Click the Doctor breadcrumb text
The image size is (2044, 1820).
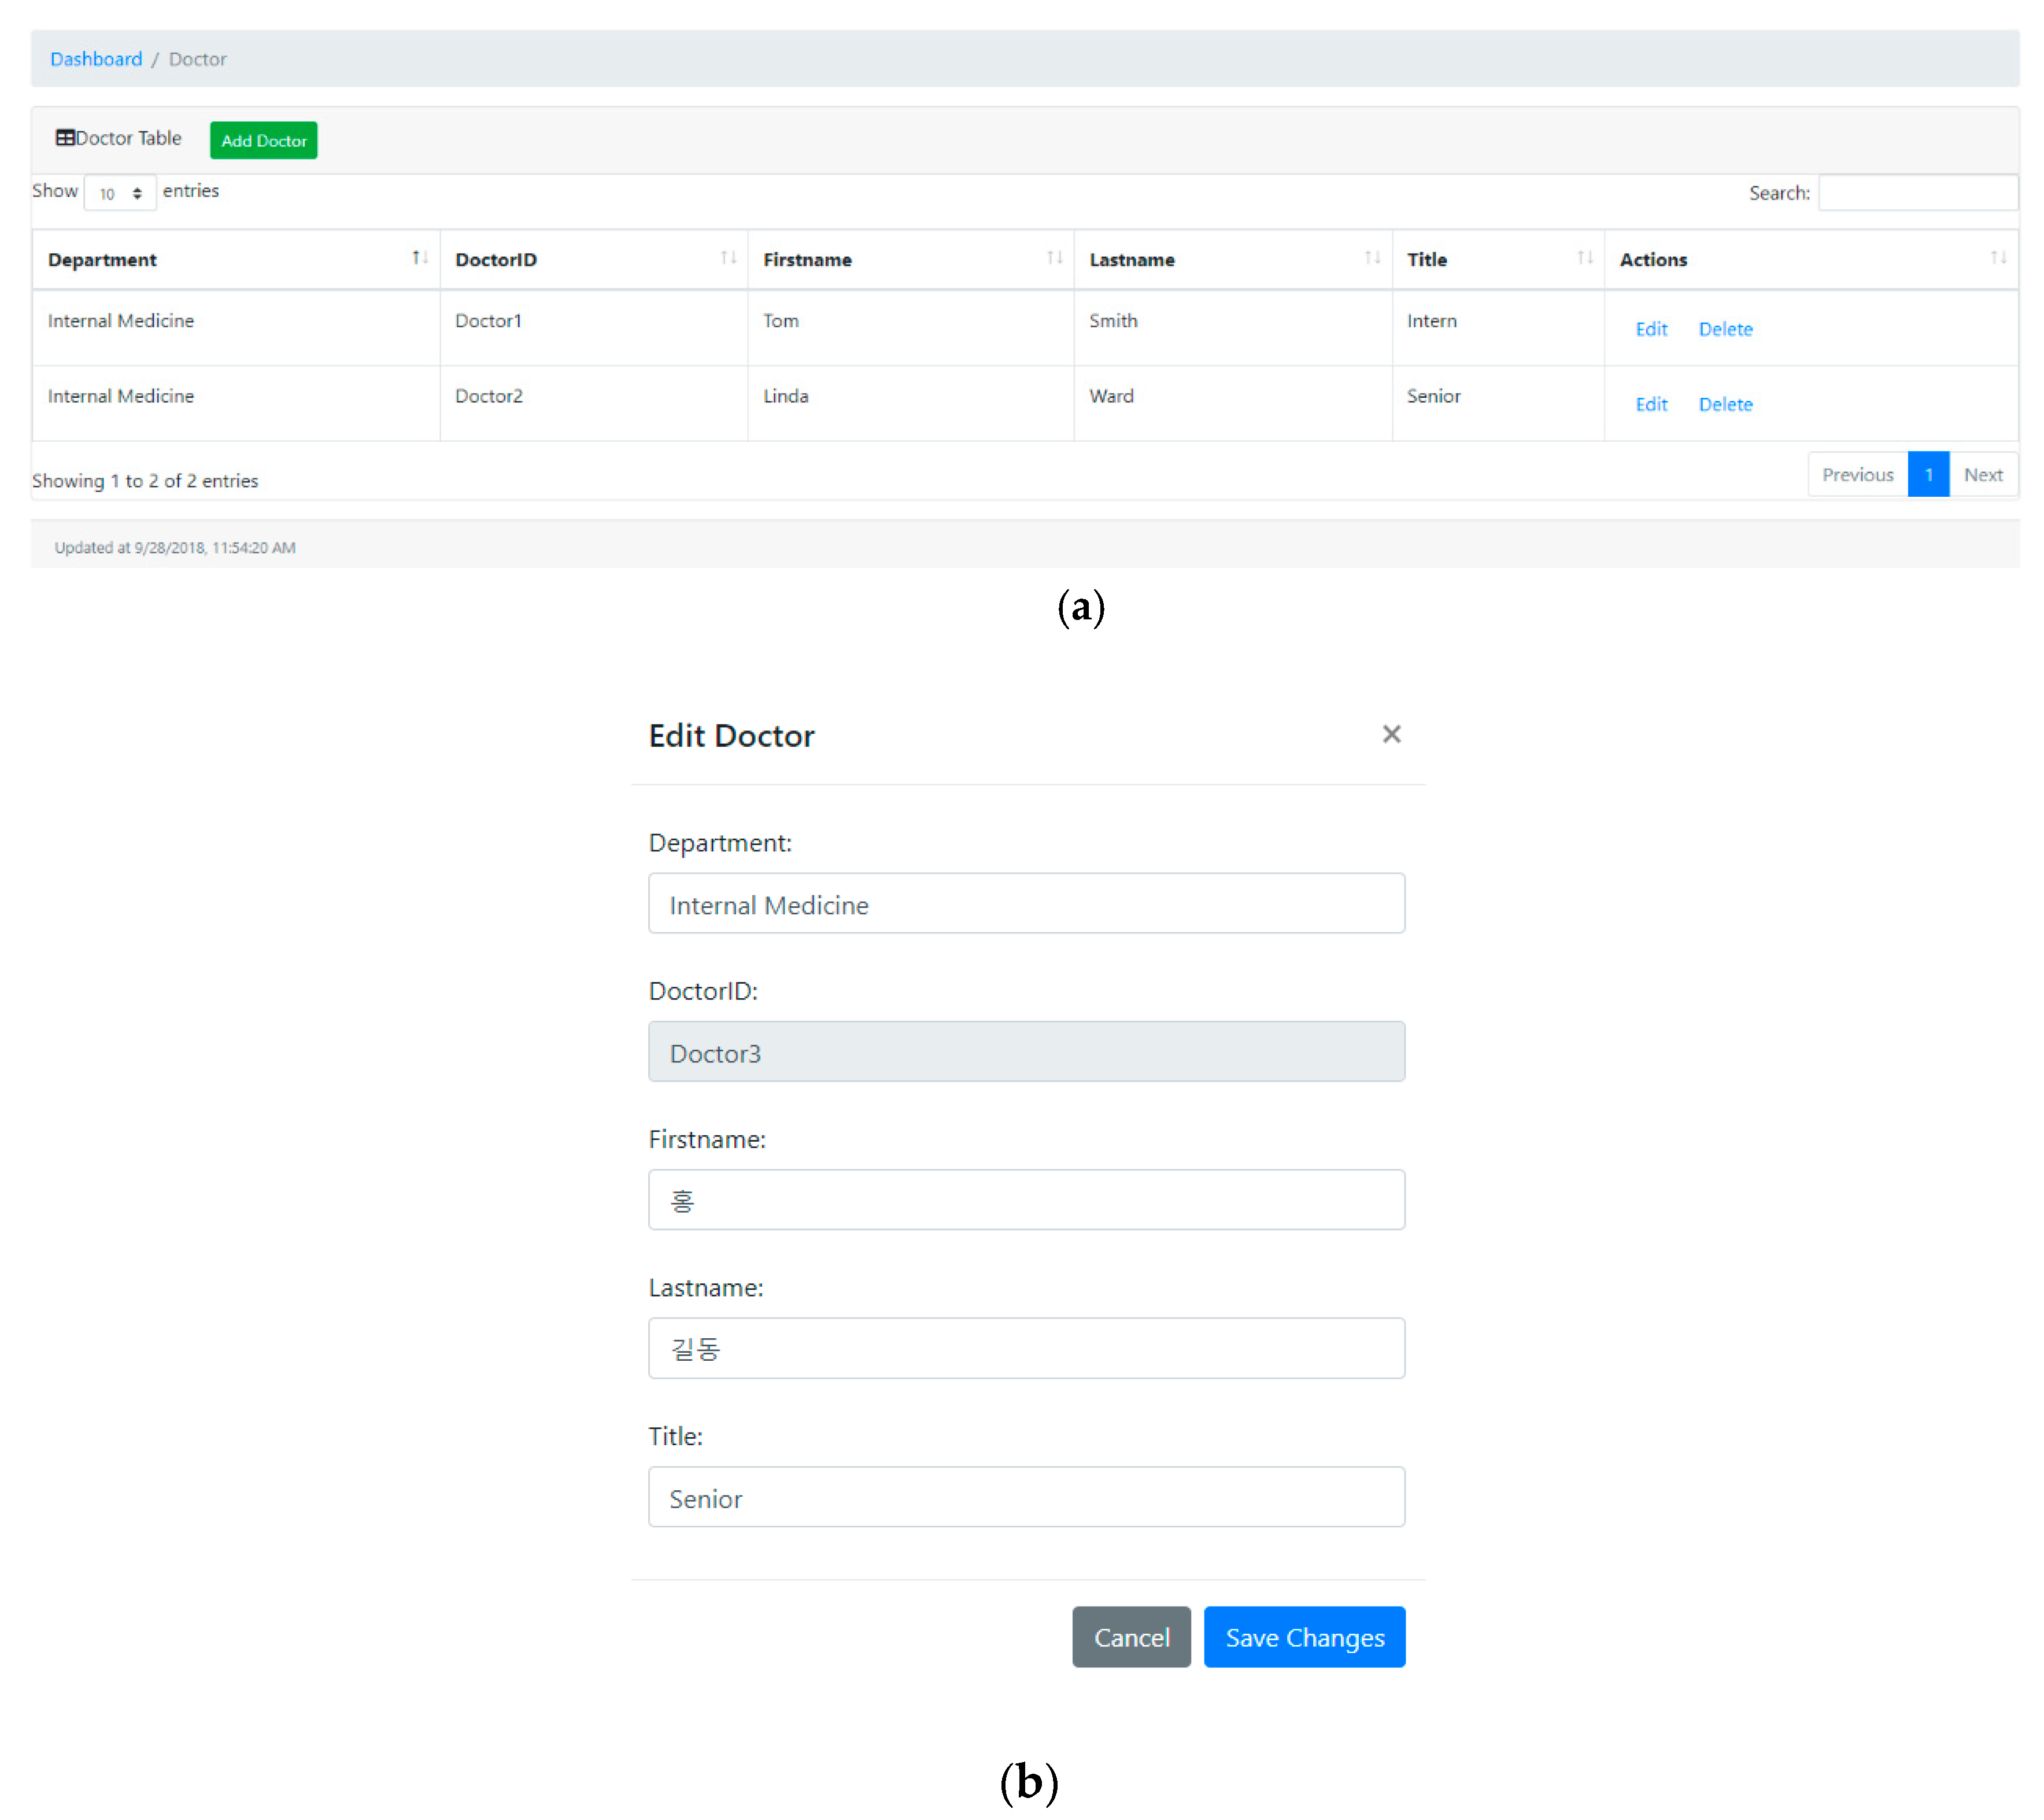click(197, 59)
